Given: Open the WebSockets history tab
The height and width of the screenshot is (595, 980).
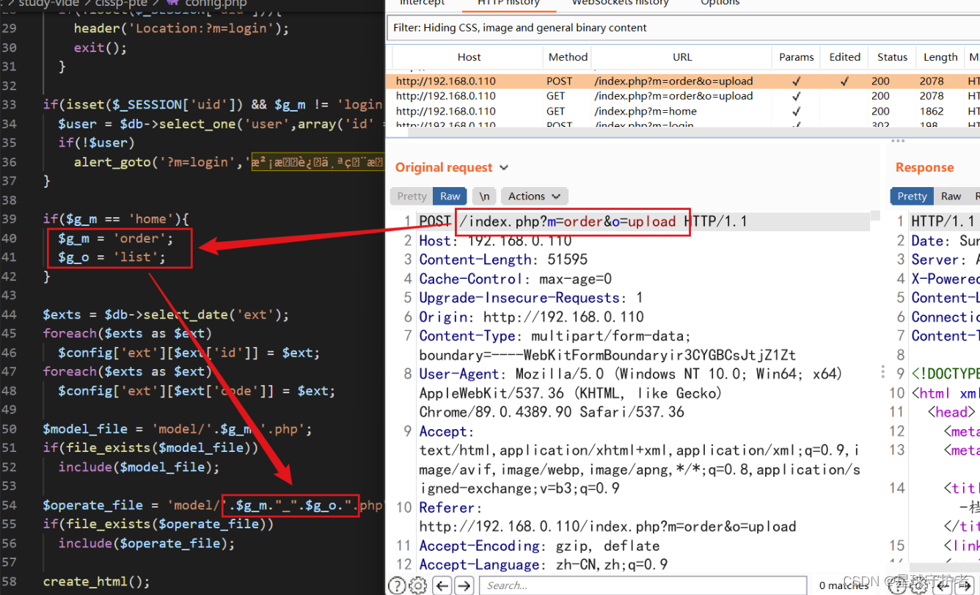Looking at the screenshot, I should [x=620, y=3].
